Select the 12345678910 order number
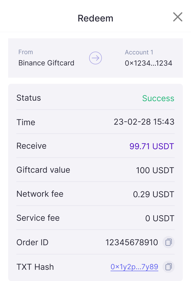The height and width of the screenshot is (281, 191). (x=132, y=242)
